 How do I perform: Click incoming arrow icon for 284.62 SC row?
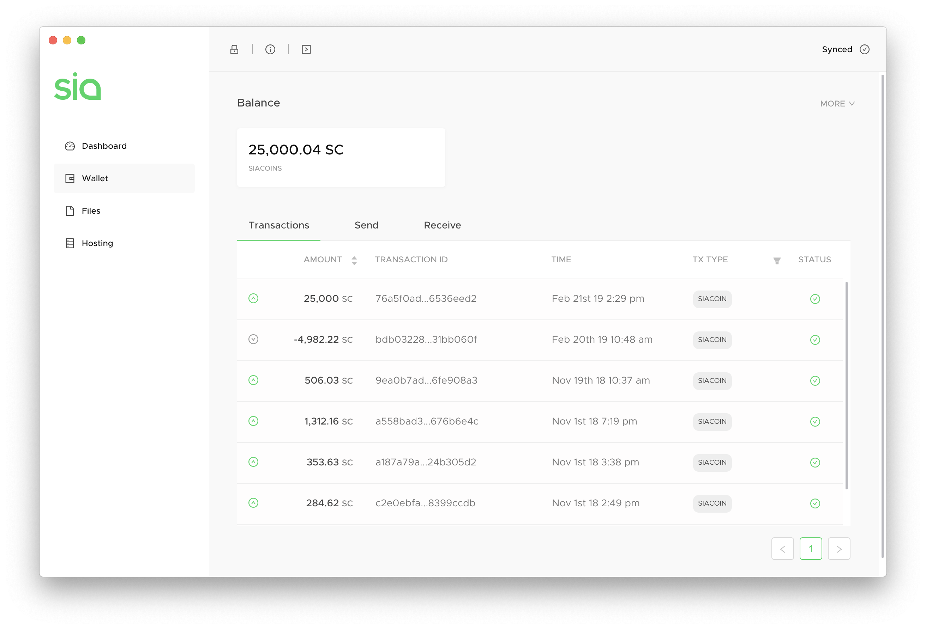click(x=253, y=503)
